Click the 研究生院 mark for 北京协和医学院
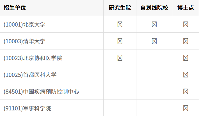This screenshot has width=199, height=116. click(120, 58)
